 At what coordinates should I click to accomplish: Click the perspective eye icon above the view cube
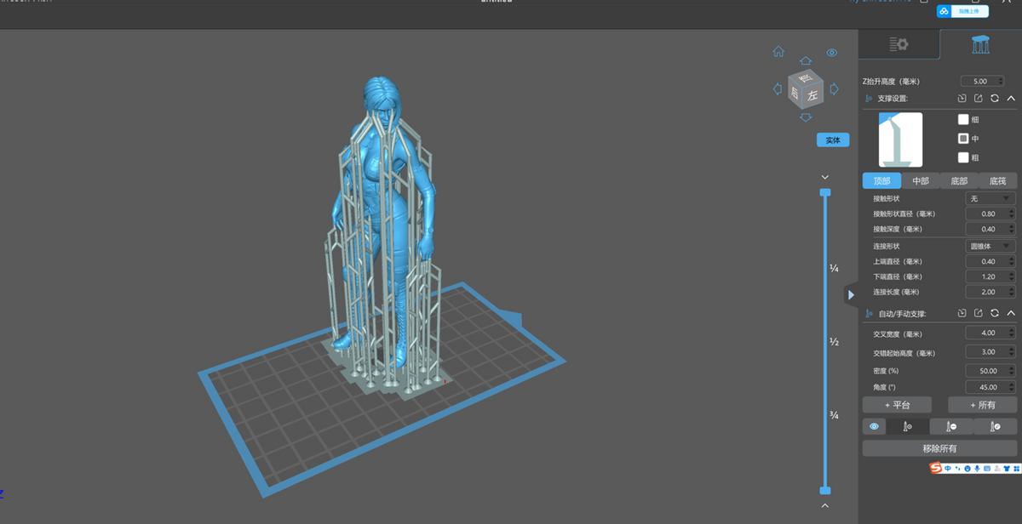coord(831,53)
